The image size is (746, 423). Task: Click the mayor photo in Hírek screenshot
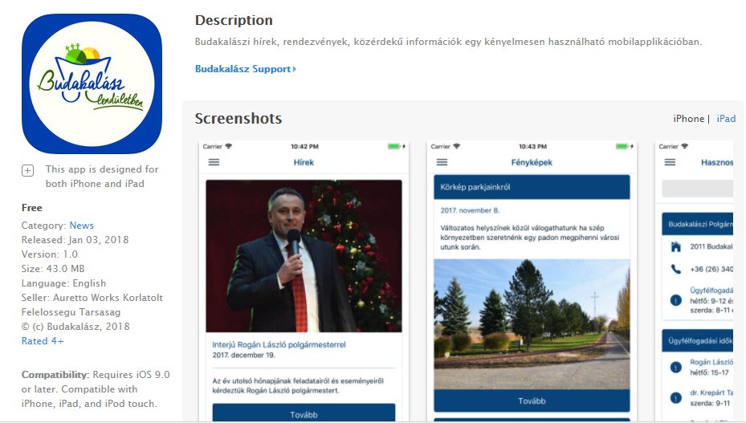click(304, 256)
